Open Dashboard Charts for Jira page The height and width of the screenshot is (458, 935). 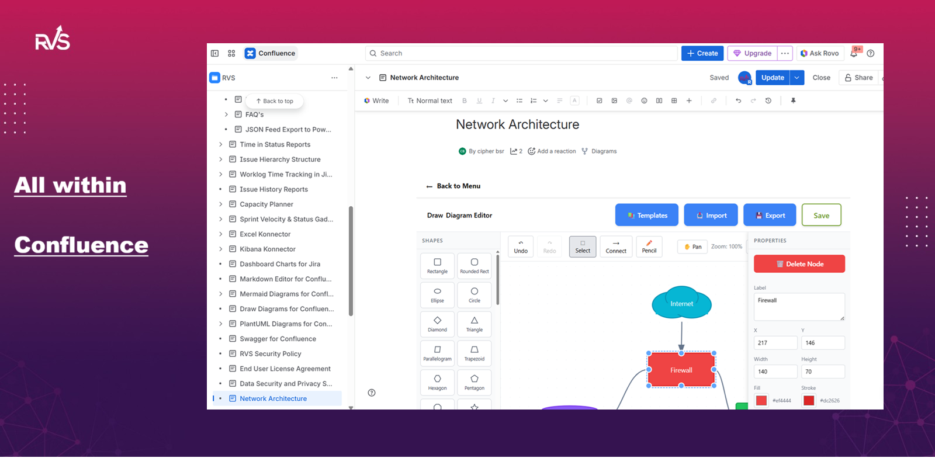click(280, 264)
